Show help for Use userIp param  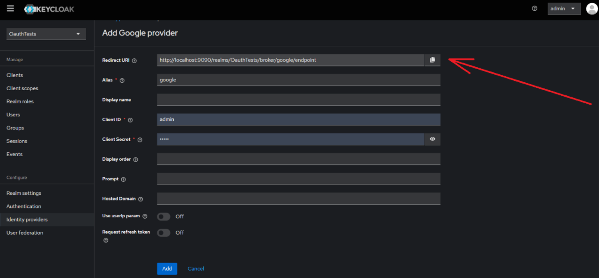[145, 216]
